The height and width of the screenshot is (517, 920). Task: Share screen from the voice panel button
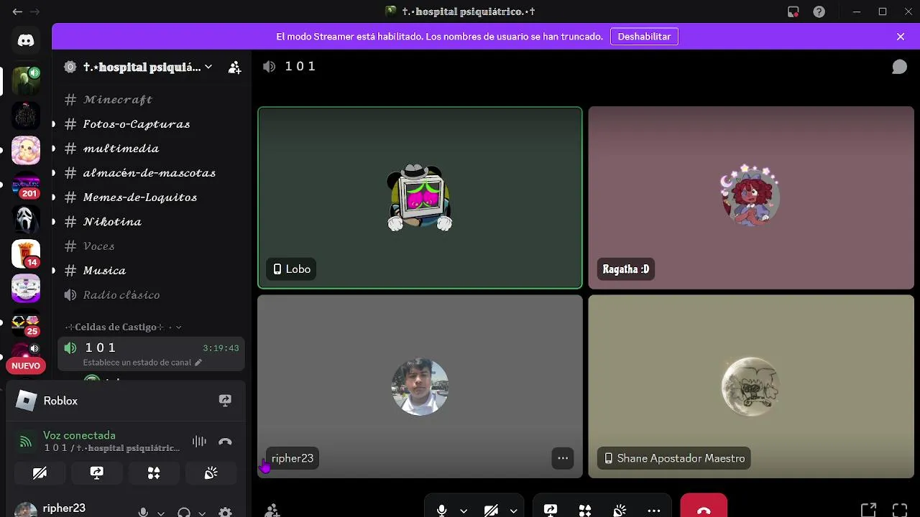[x=97, y=472]
